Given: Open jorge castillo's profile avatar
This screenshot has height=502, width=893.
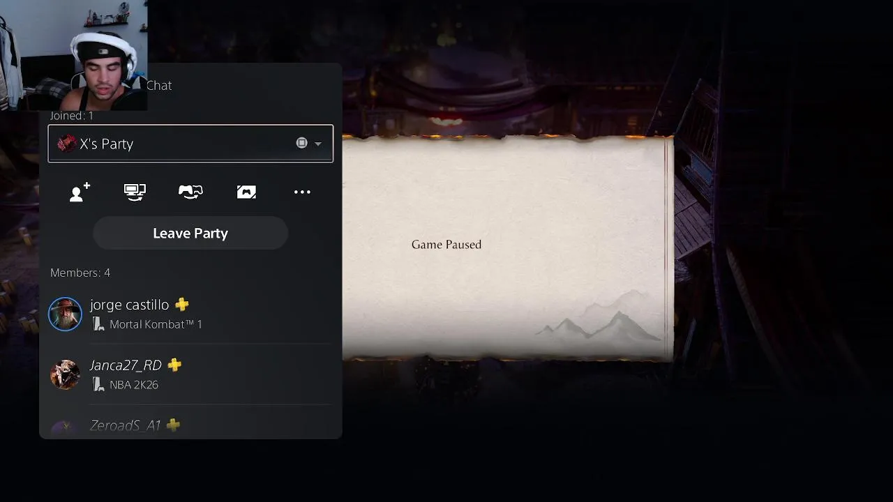Looking at the screenshot, I should pyautogui.click(x=65, y=314).
